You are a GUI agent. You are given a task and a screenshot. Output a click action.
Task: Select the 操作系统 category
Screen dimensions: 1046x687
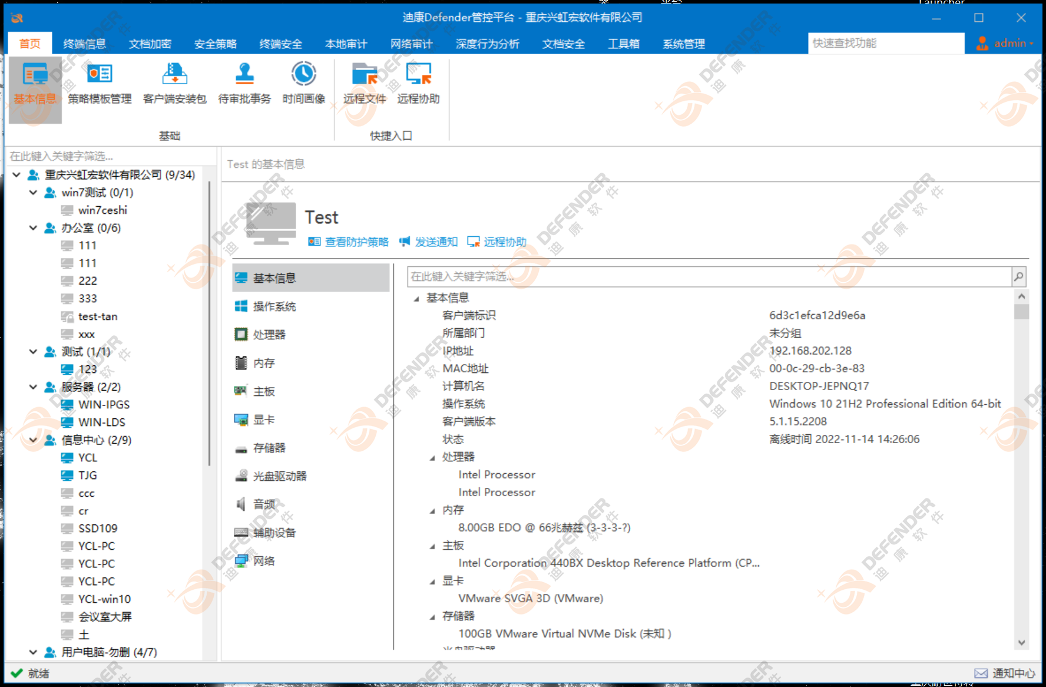[x=274, y=306]
